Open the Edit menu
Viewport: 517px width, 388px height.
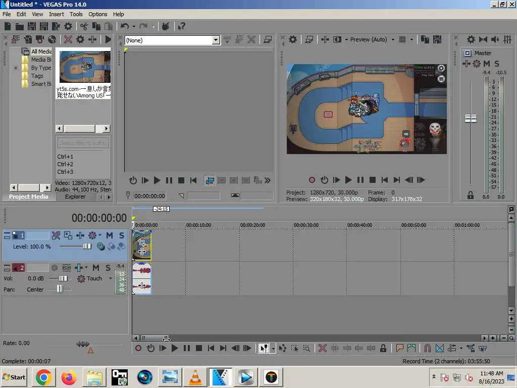(21, 14)
